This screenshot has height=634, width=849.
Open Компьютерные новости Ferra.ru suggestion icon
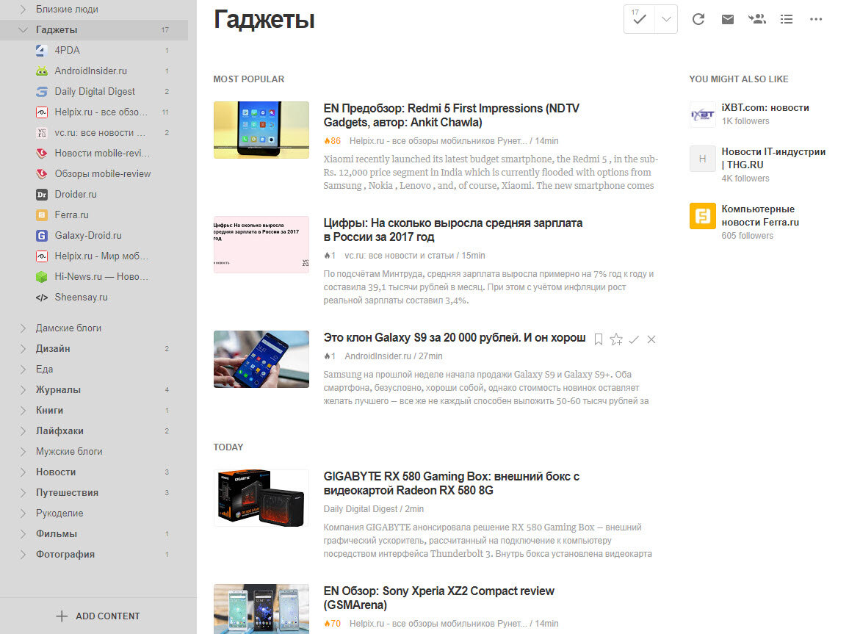point(702,215)
